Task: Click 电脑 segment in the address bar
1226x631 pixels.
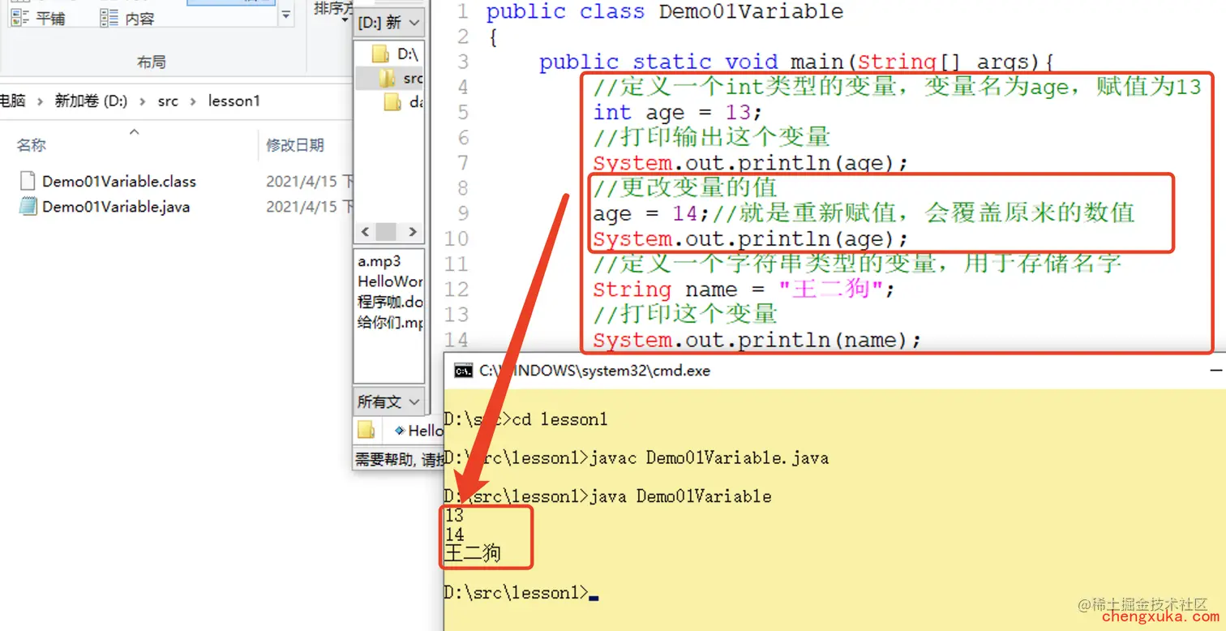Action: 12,101
